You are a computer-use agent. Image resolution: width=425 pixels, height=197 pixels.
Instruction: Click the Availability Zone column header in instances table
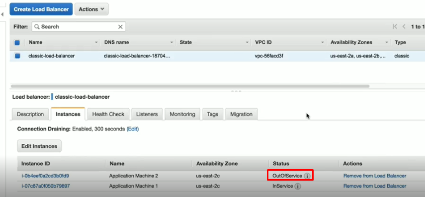pos(217,164)
